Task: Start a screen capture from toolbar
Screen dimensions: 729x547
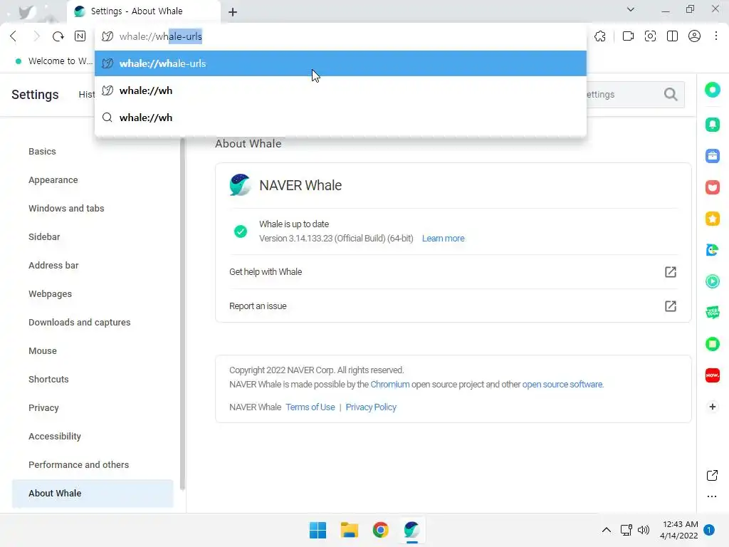Action: pyautogui.click(x=650, y=36)
